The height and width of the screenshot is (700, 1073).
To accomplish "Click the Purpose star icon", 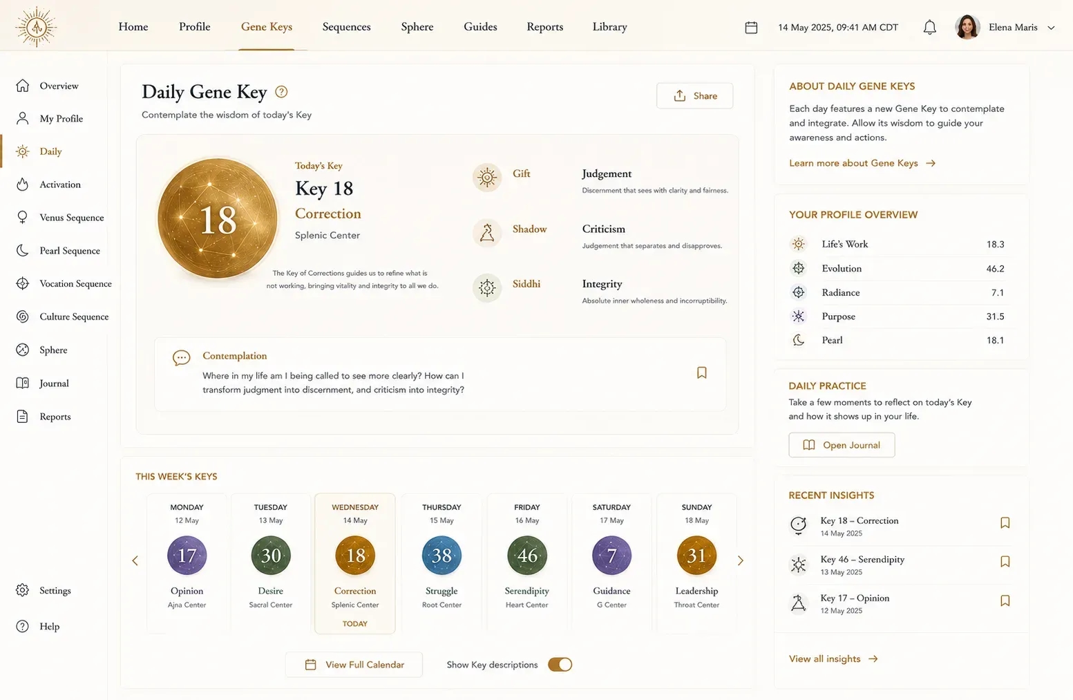I will point(798,316).
